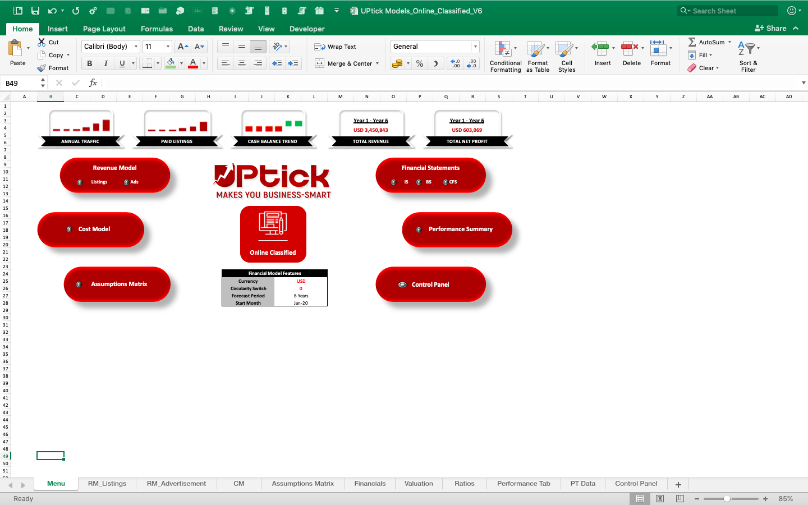
Task: Click the red Control Panel button
Action: coord(430,284)
